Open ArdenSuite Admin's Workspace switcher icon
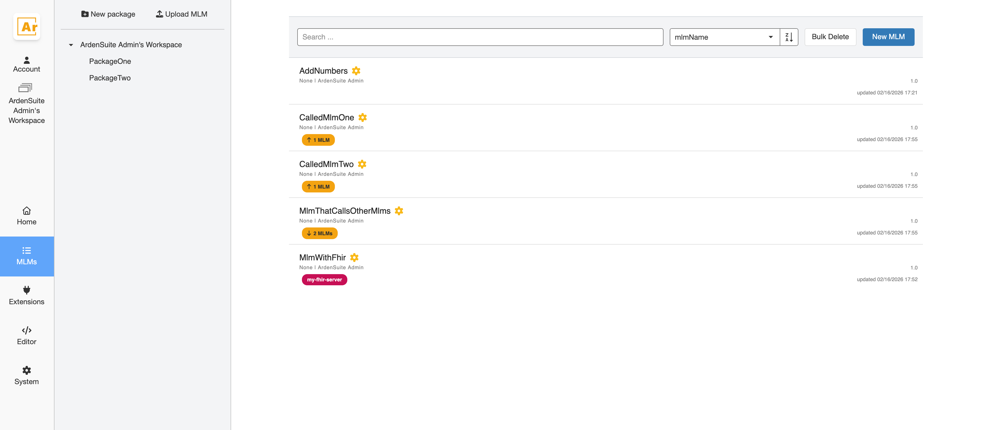 [25, 88]
